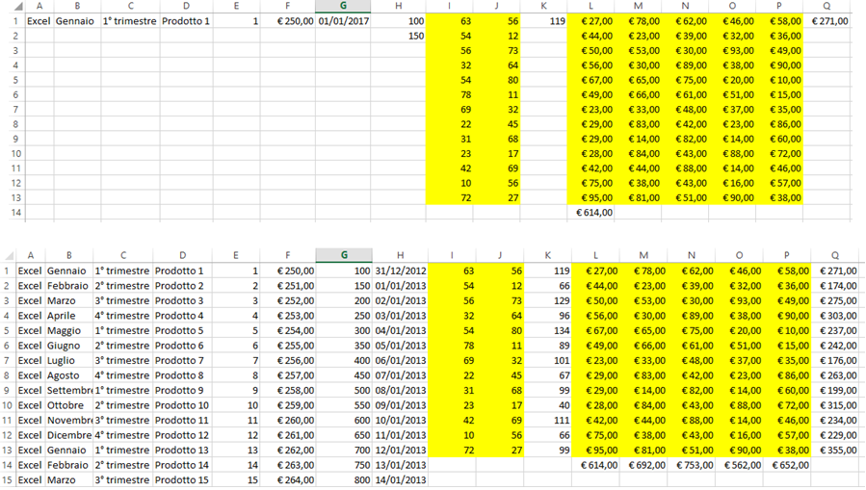Select the Prodotto 2 cell

point(182,286)
